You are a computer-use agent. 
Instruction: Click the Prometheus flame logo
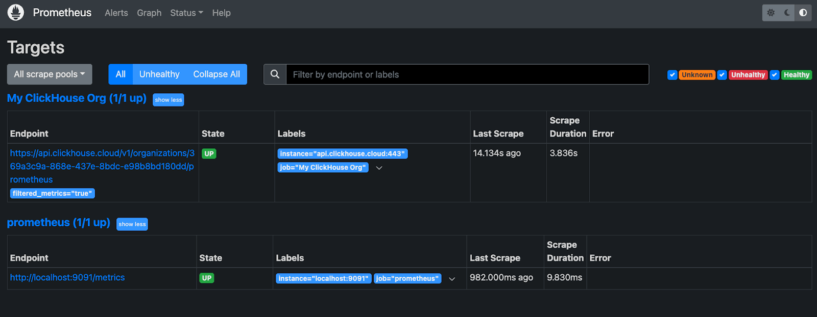[x=16, y=13]
